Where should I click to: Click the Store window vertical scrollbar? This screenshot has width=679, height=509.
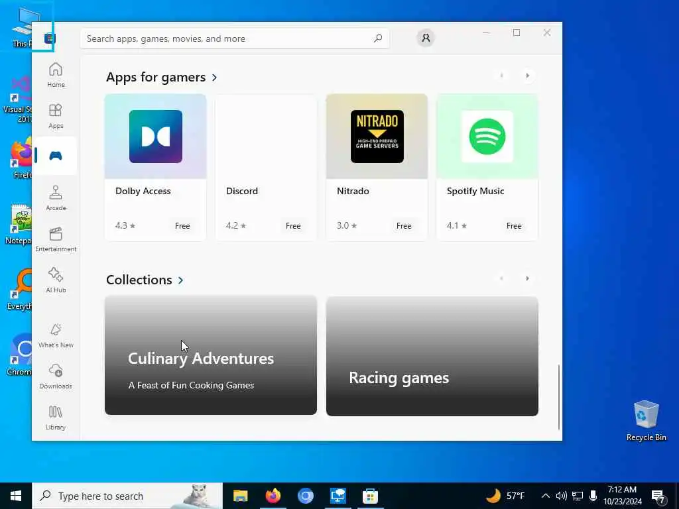[x=559, y=397]
